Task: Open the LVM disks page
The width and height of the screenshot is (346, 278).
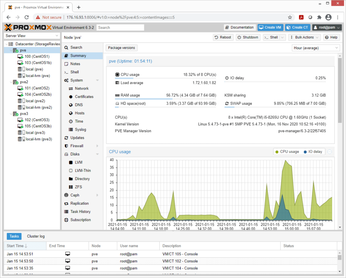Action: pyautogui.click(x=82, y=162)
